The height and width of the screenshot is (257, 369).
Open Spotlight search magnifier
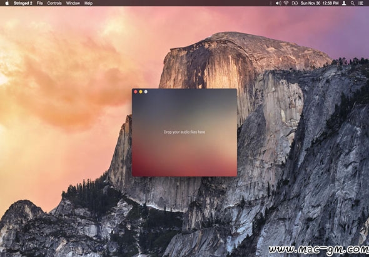pyautogui.click(x=353, y=3)
